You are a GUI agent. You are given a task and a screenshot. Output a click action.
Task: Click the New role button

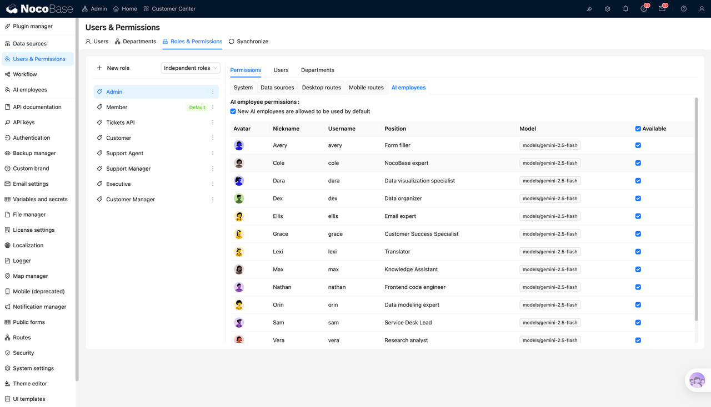tap(113, 68)
